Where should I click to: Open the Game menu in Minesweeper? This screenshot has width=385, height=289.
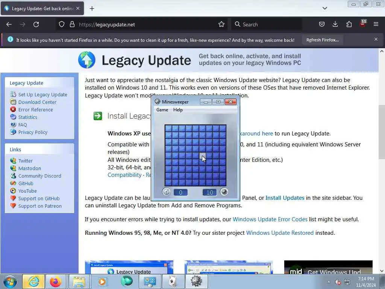coord(162,110)
